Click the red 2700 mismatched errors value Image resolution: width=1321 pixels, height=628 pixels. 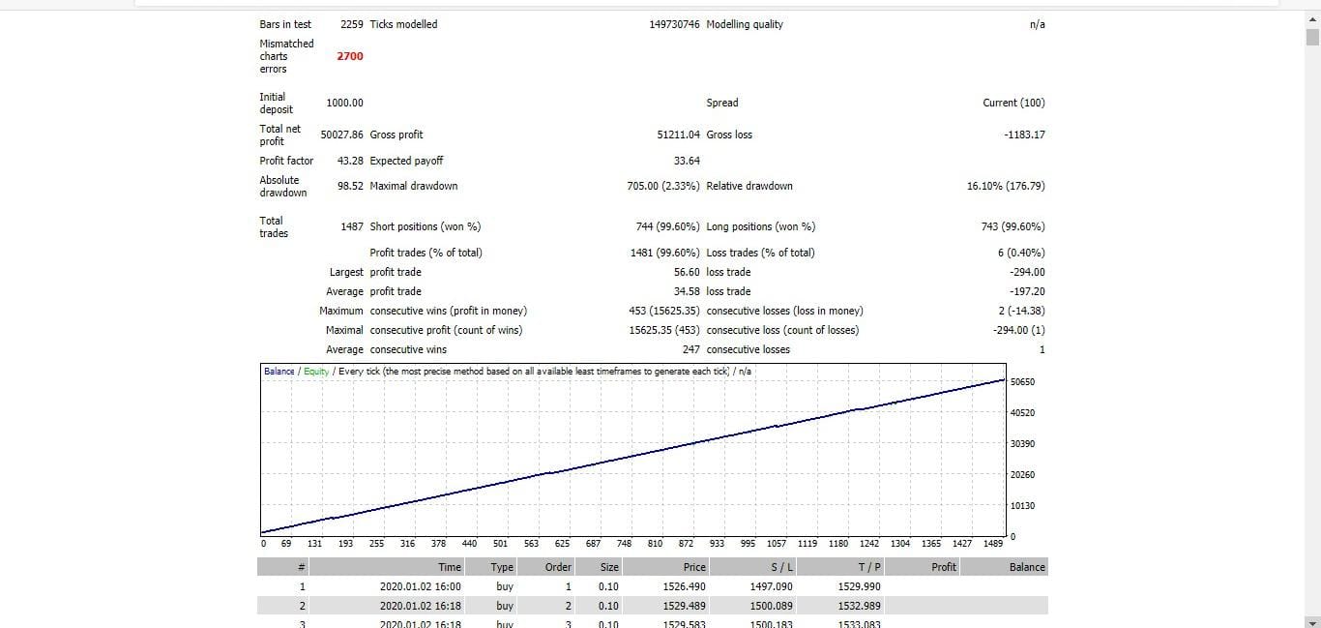coord(350,56)
